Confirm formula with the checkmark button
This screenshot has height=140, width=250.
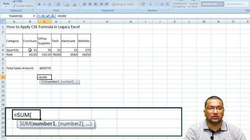(48, 16)
